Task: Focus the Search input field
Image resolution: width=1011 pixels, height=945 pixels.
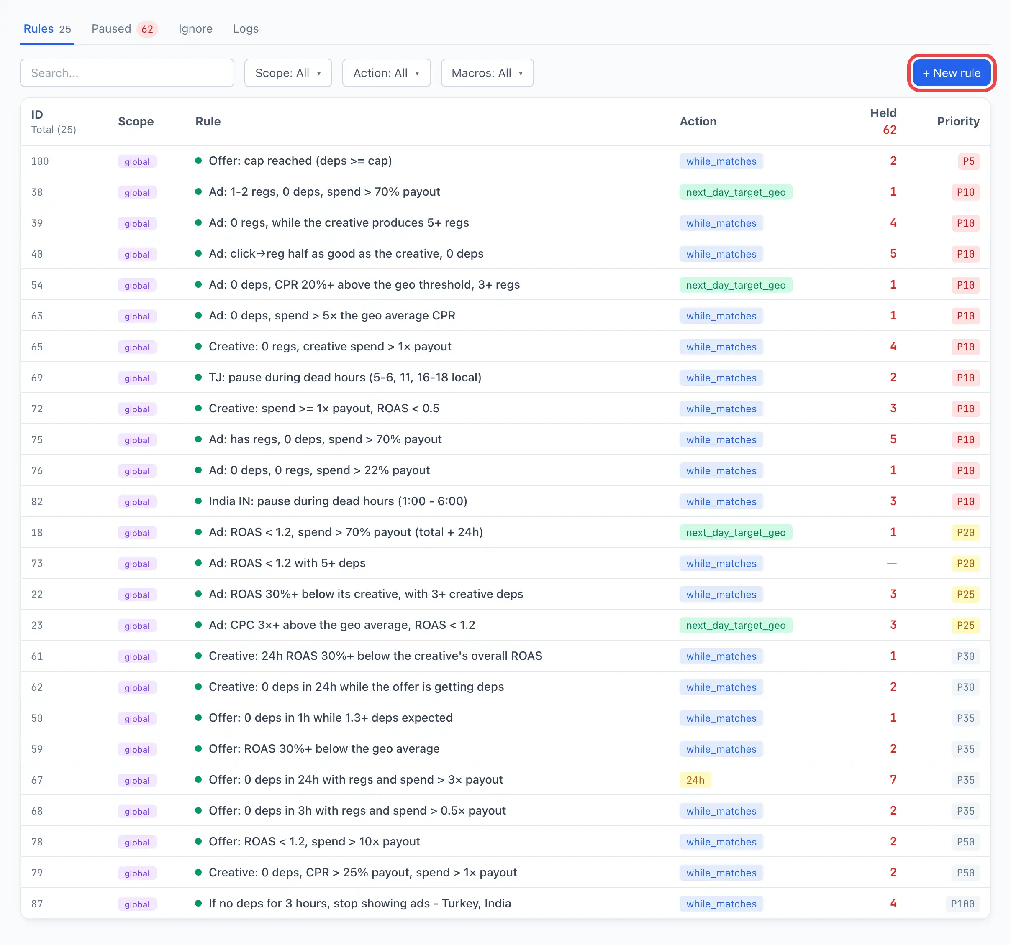Action: coord(127,73)
